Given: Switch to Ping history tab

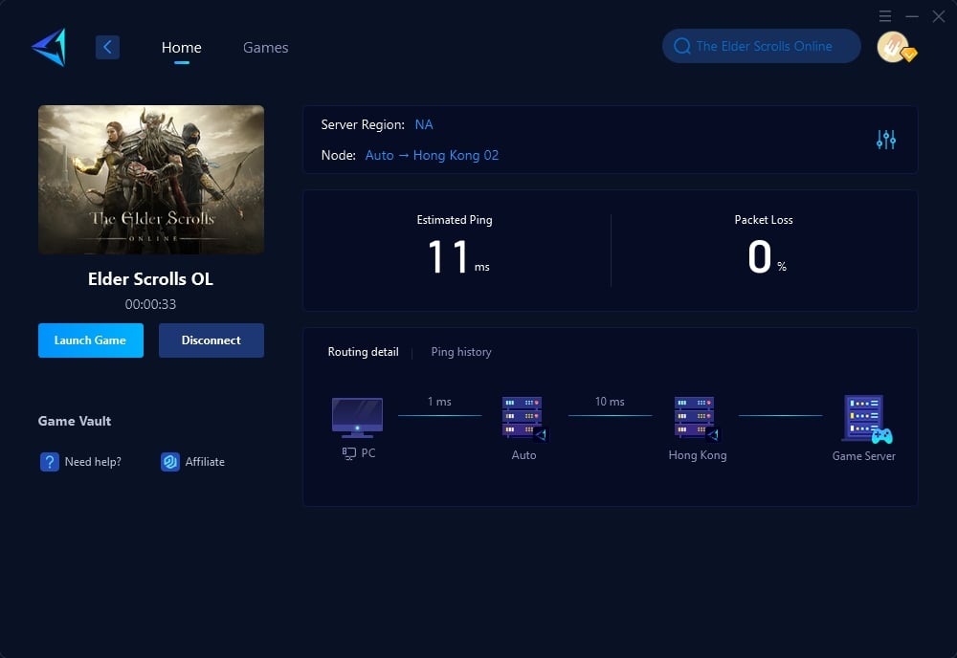Looking at the screenshot, I should click(x=461, y=352).
